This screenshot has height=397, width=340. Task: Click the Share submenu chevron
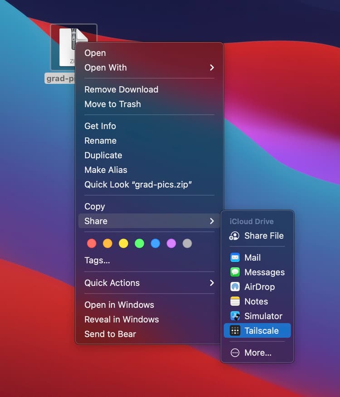pos(212,221)
